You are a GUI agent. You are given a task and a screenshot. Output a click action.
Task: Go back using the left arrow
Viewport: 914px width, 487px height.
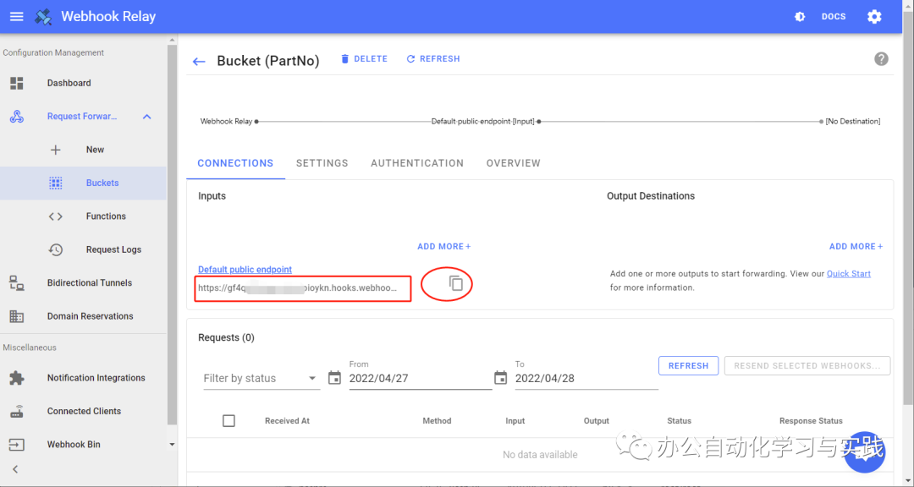(x=199, y=62)
